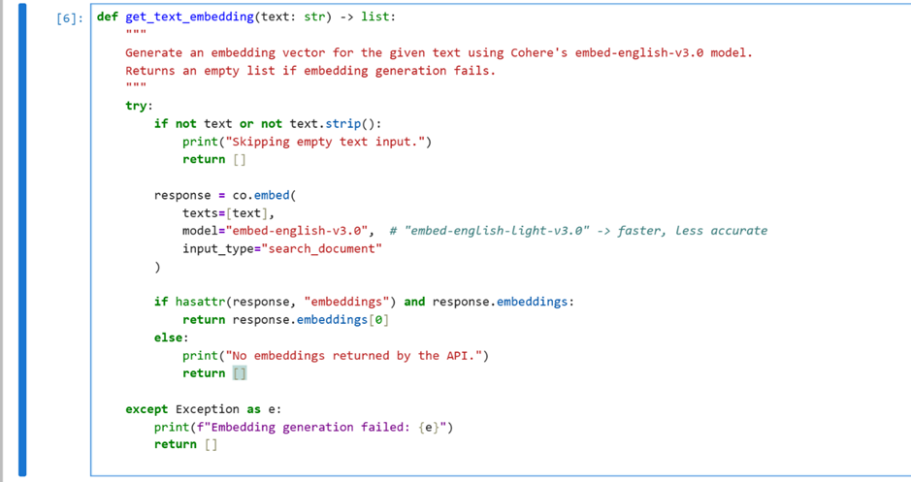The image size is (911, 482).
Task: Click the '-> list' return type annotation
Action: (x=367, y=17)
